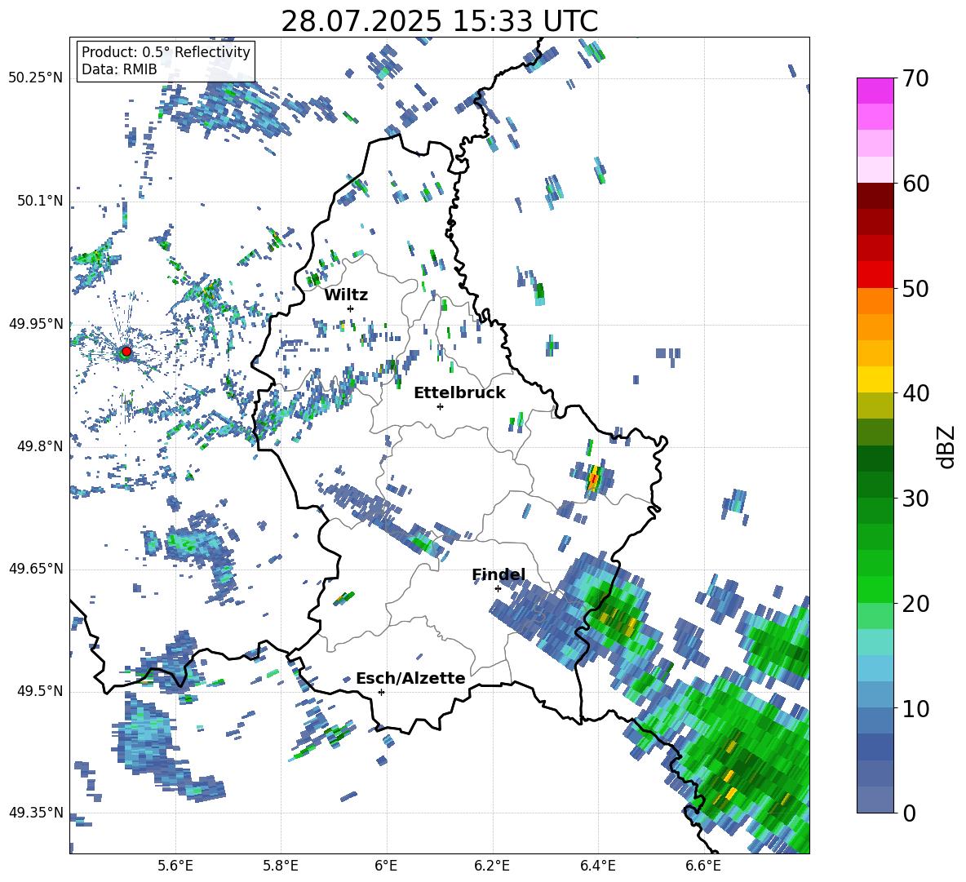Click the 70 colorbar tick label
This screenshot has height=882, width=966.
click(915, 79)
